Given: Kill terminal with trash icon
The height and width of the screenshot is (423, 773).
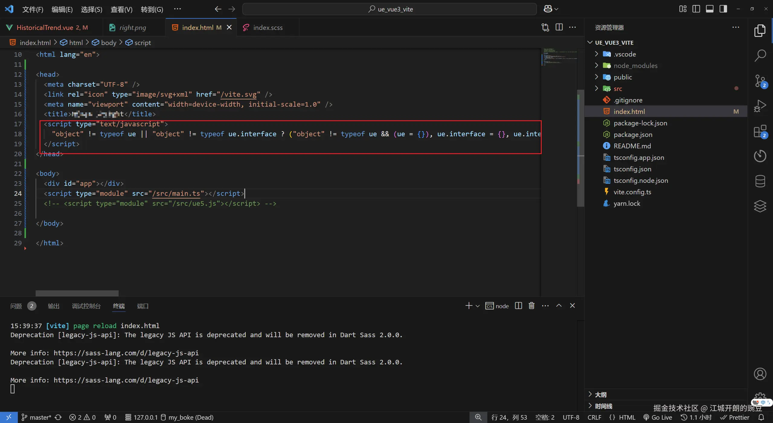Looking at the screenshot, I should click(x=531, y=306).
